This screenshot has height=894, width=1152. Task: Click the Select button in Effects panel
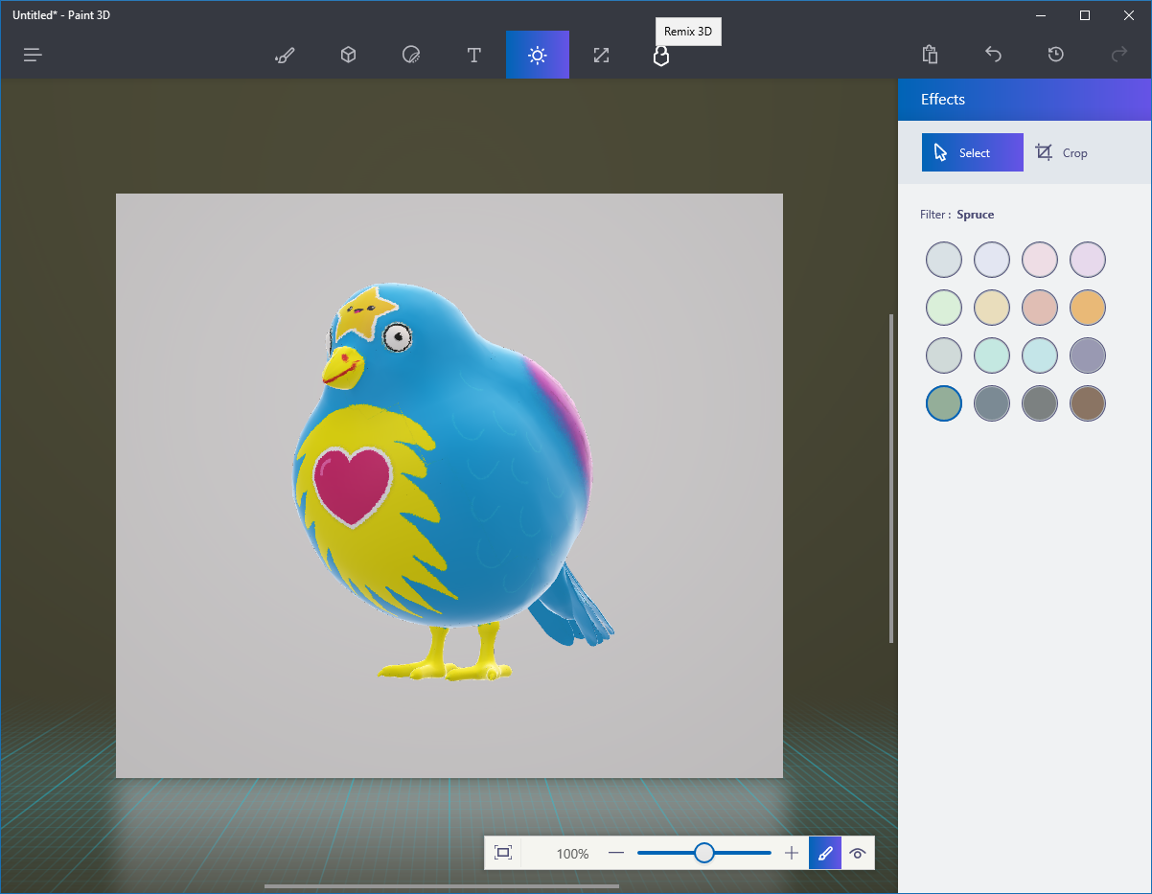(x=972, y=152)
